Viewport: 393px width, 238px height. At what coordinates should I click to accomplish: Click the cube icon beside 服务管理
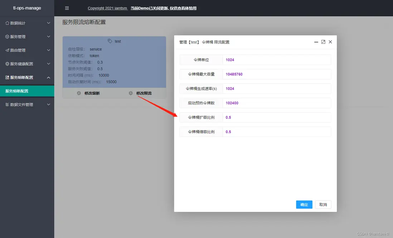point(7,37)
